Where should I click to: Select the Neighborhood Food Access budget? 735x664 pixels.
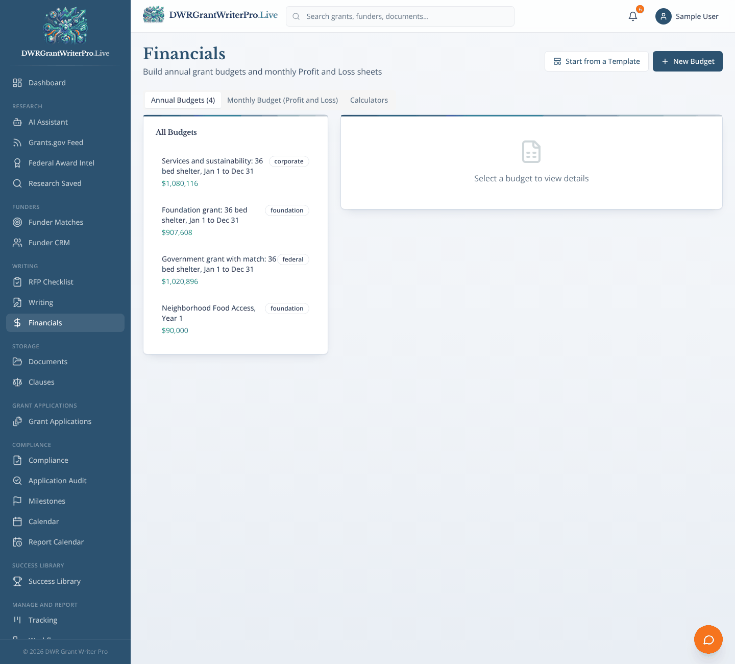[x=235, y=319]
